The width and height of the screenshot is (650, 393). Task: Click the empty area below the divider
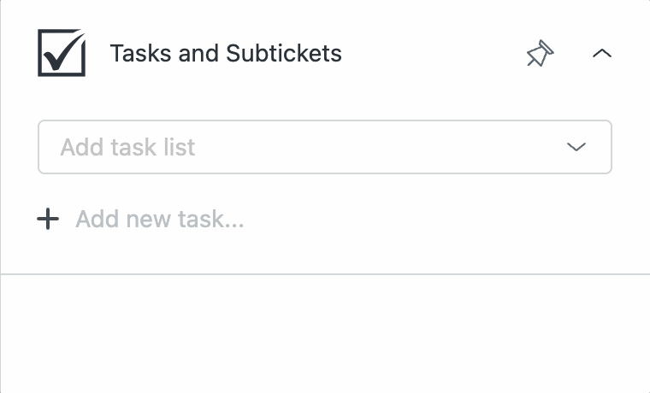pyautogui.click(x=325, y=333)
